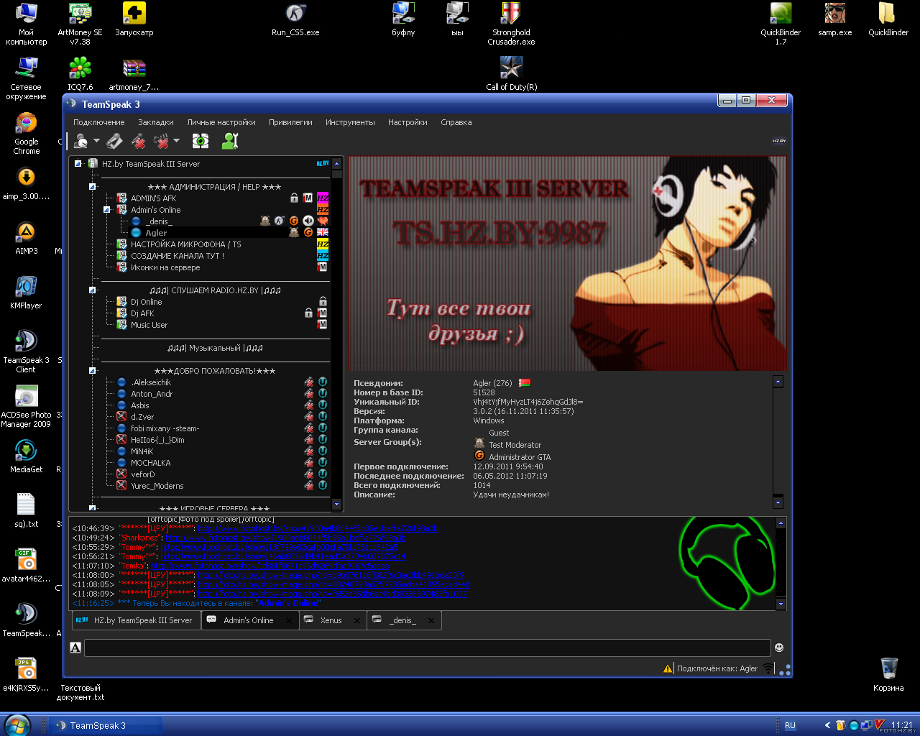920x736 pixels.
Task: Close the _denis_ chat tab
Action: pos(431,621)
